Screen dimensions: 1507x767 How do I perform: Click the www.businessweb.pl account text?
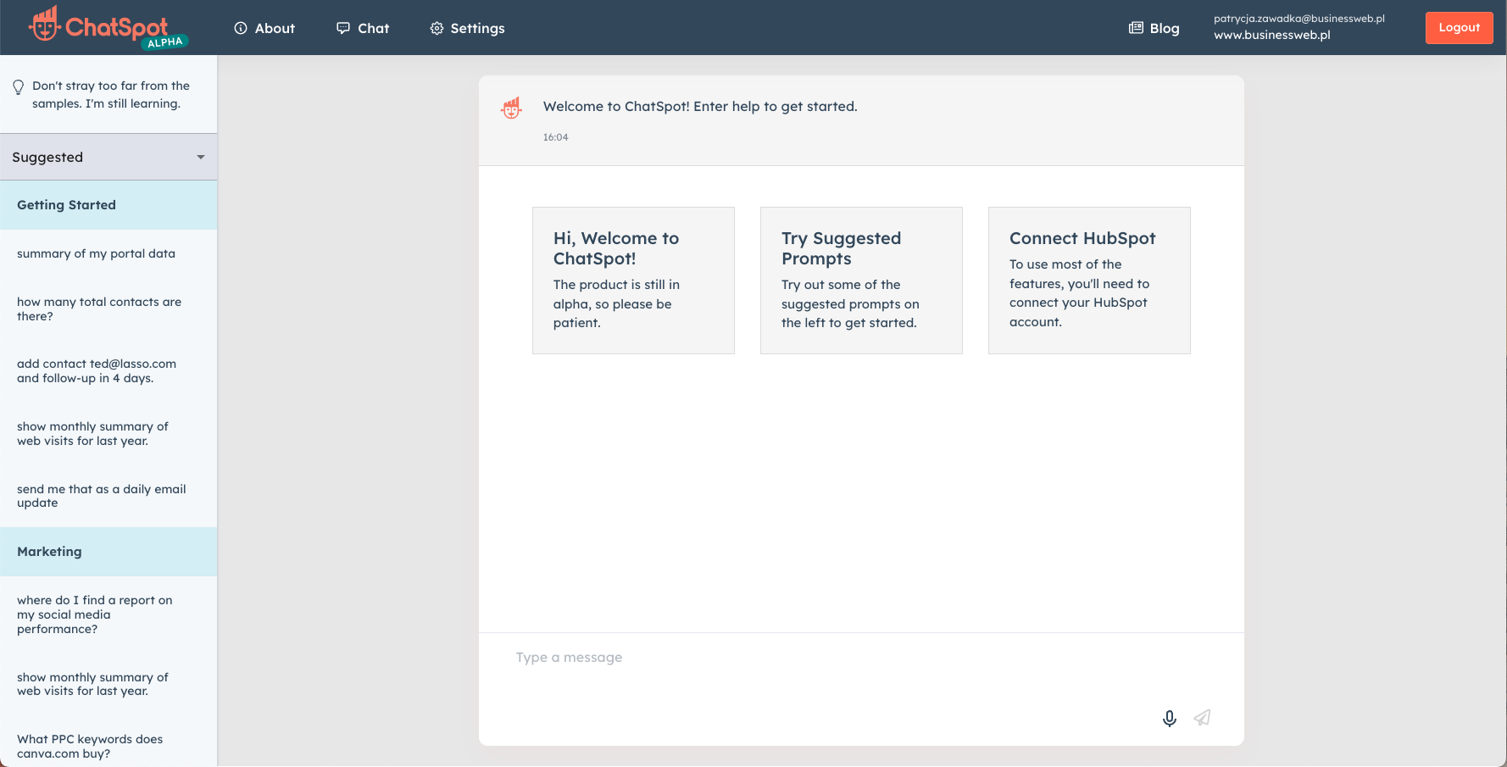1271,35
